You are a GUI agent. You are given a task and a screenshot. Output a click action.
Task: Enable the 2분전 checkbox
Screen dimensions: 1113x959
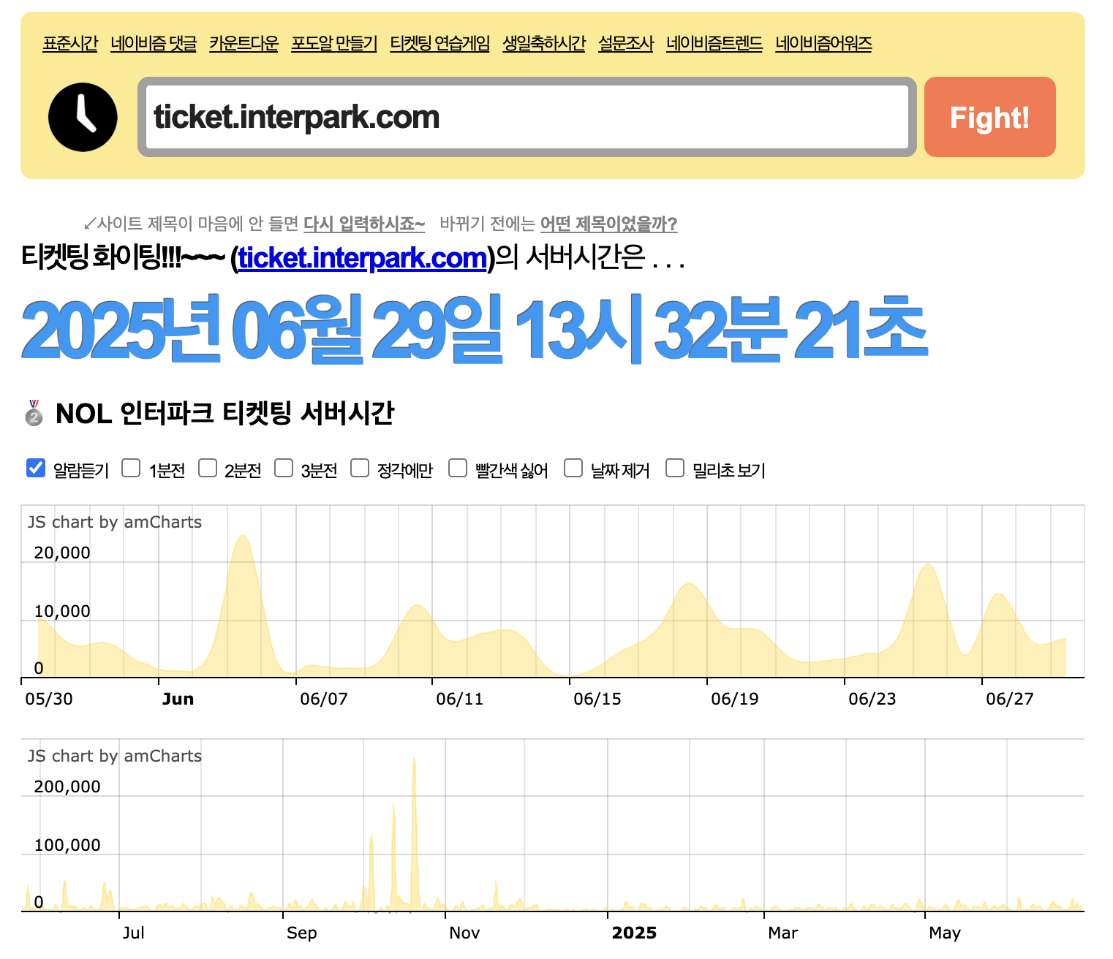point(208,468)
